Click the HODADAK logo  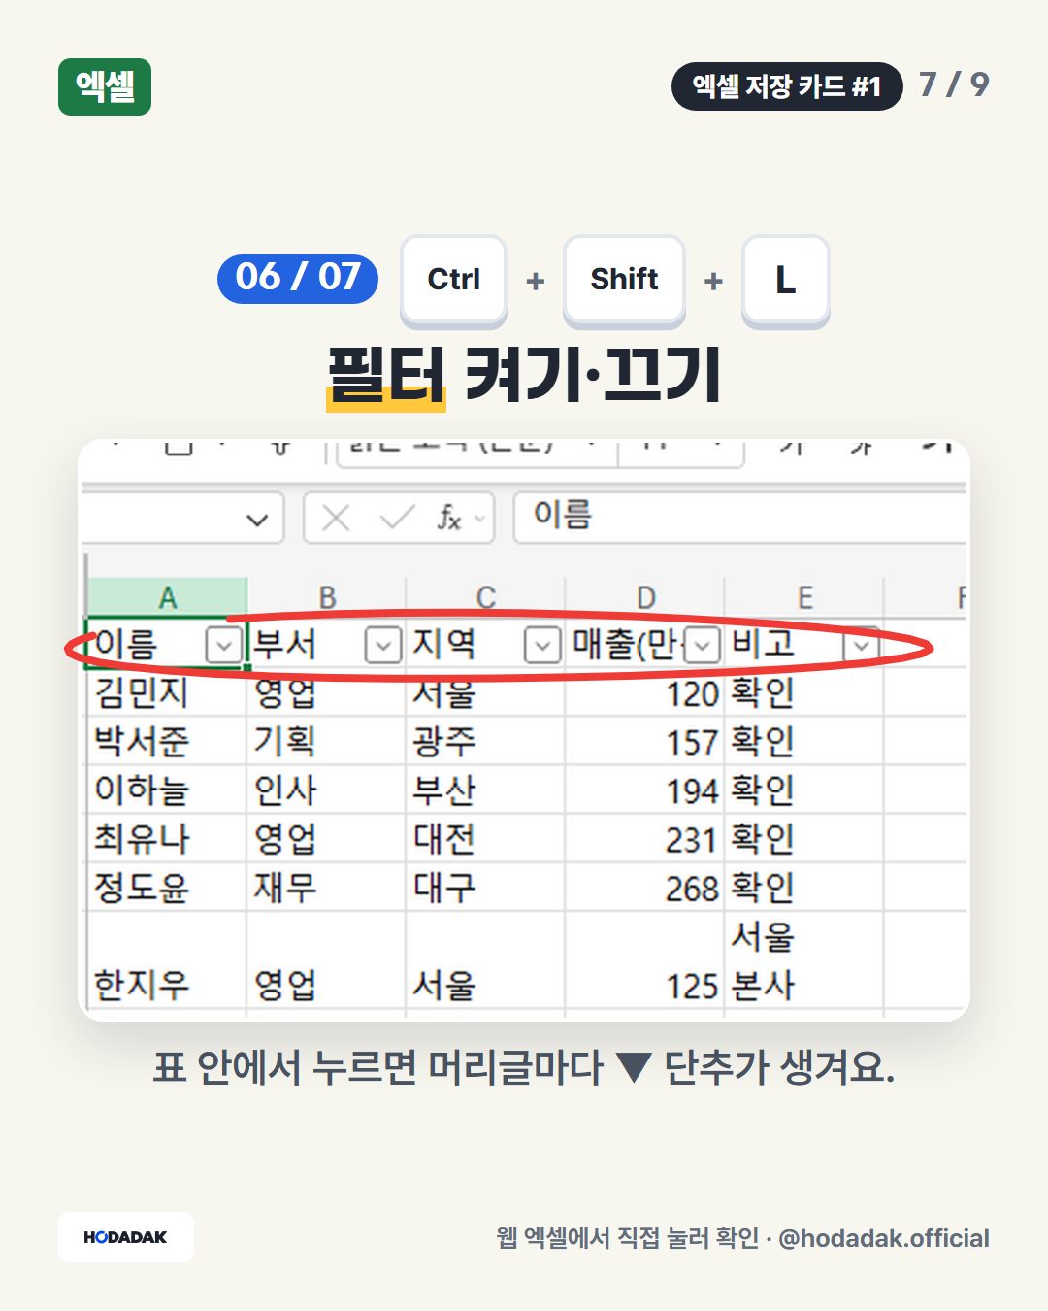pos(125,1237)
